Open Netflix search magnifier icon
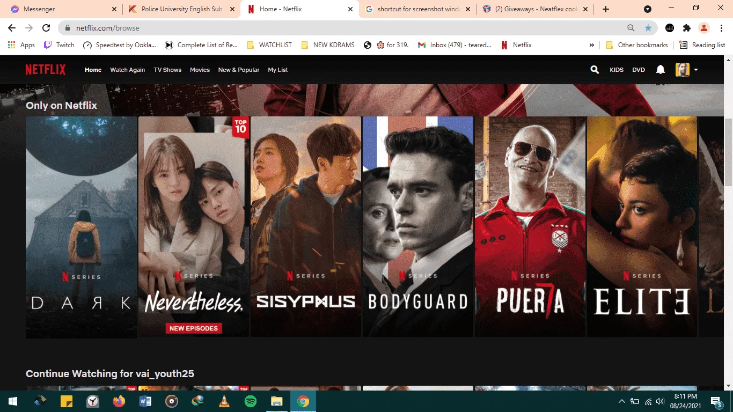This screenshot has height=412, width=733. point(595,70)
